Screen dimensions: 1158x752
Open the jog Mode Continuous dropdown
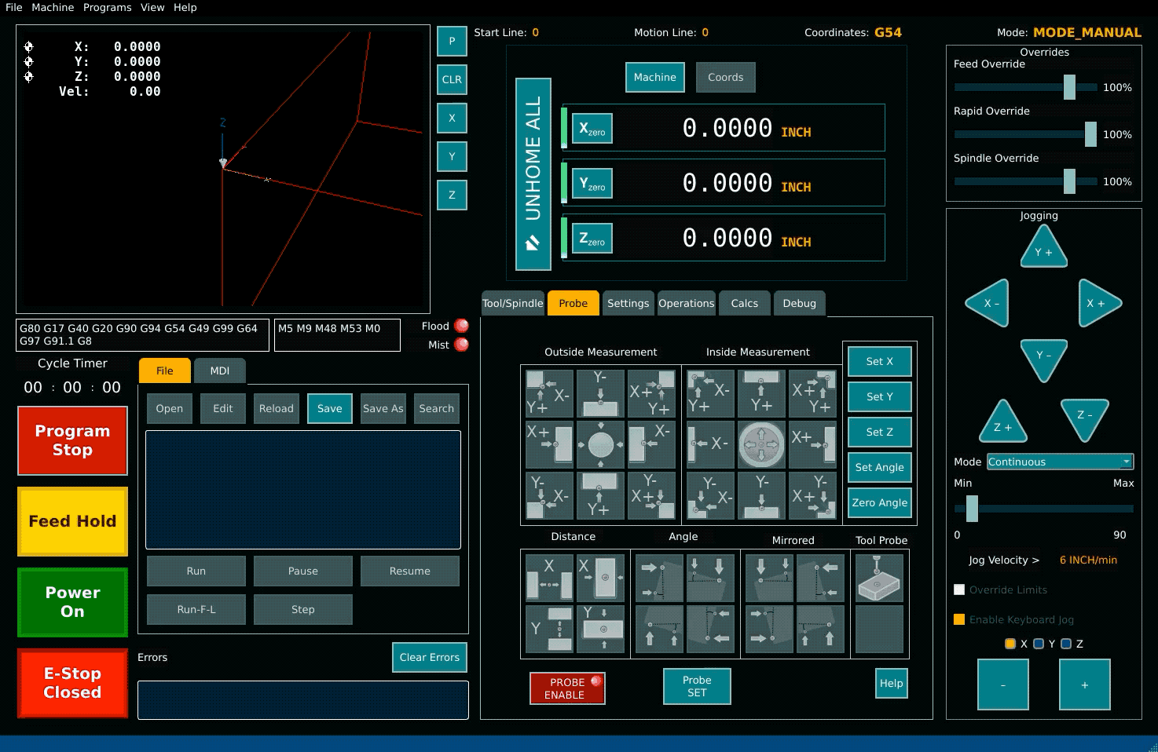(1059, 462)
